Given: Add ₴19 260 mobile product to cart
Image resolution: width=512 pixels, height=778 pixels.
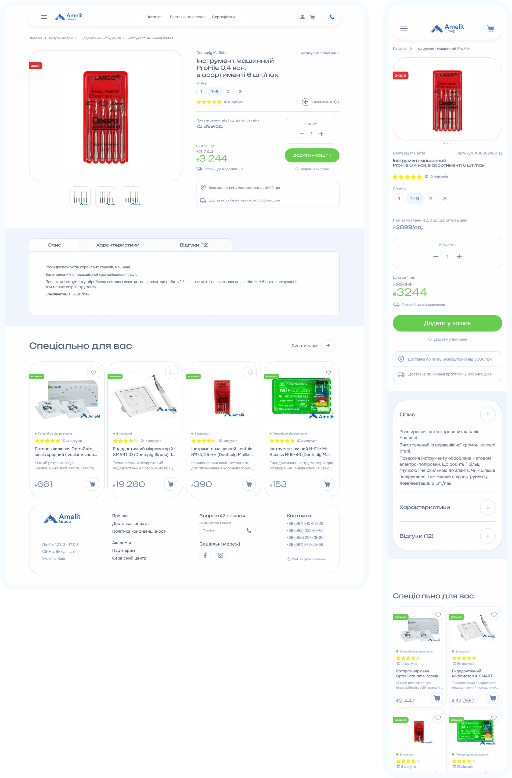Looking at the screenshot, I should tap(493, 698).
